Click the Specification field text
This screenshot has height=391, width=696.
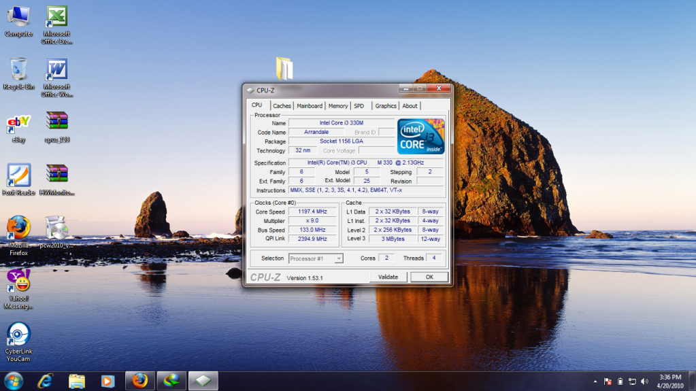pos(366,163)
